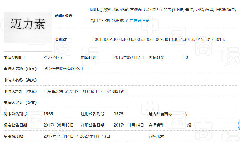Click the trademark type value 一般

pyautogui.click(x=187, y=125)
